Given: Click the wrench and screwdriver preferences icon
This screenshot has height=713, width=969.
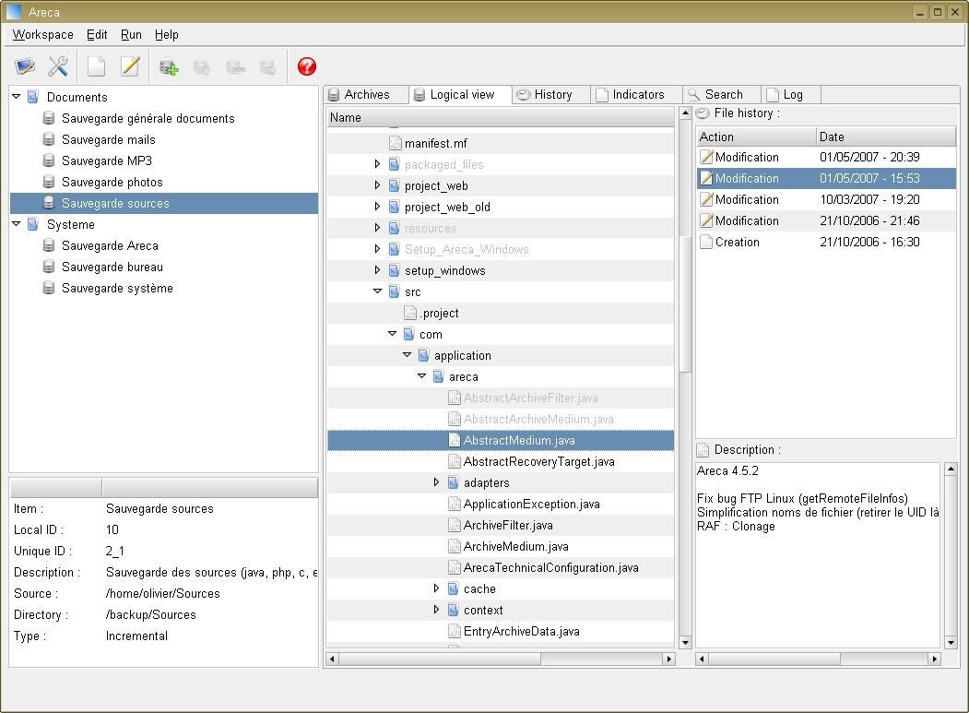Looking at the screenshot, I should pyautogui.click(x=58, y=66).
